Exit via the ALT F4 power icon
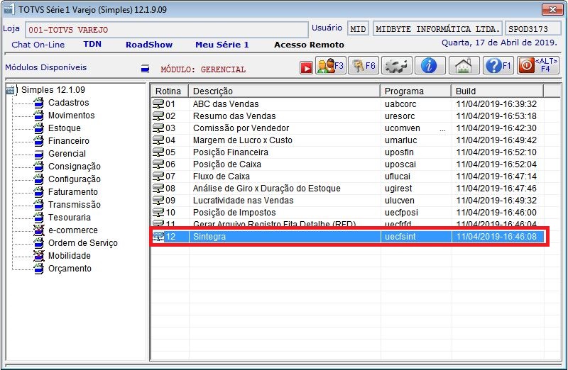 click(x=538, y=65)
